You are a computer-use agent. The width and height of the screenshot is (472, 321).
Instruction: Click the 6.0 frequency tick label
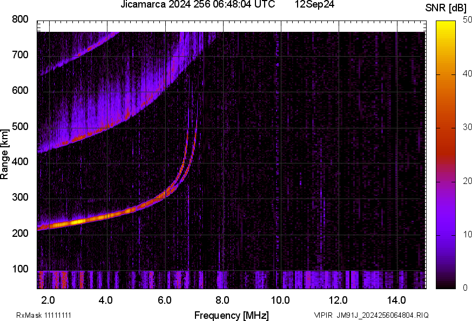pyautogui.click(x=164, y=300)
